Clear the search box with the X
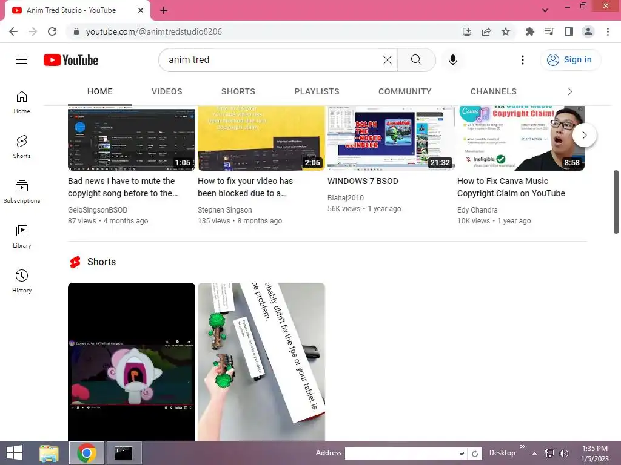Viewport: 621px width, 465px height. click(x=388, y=60)
